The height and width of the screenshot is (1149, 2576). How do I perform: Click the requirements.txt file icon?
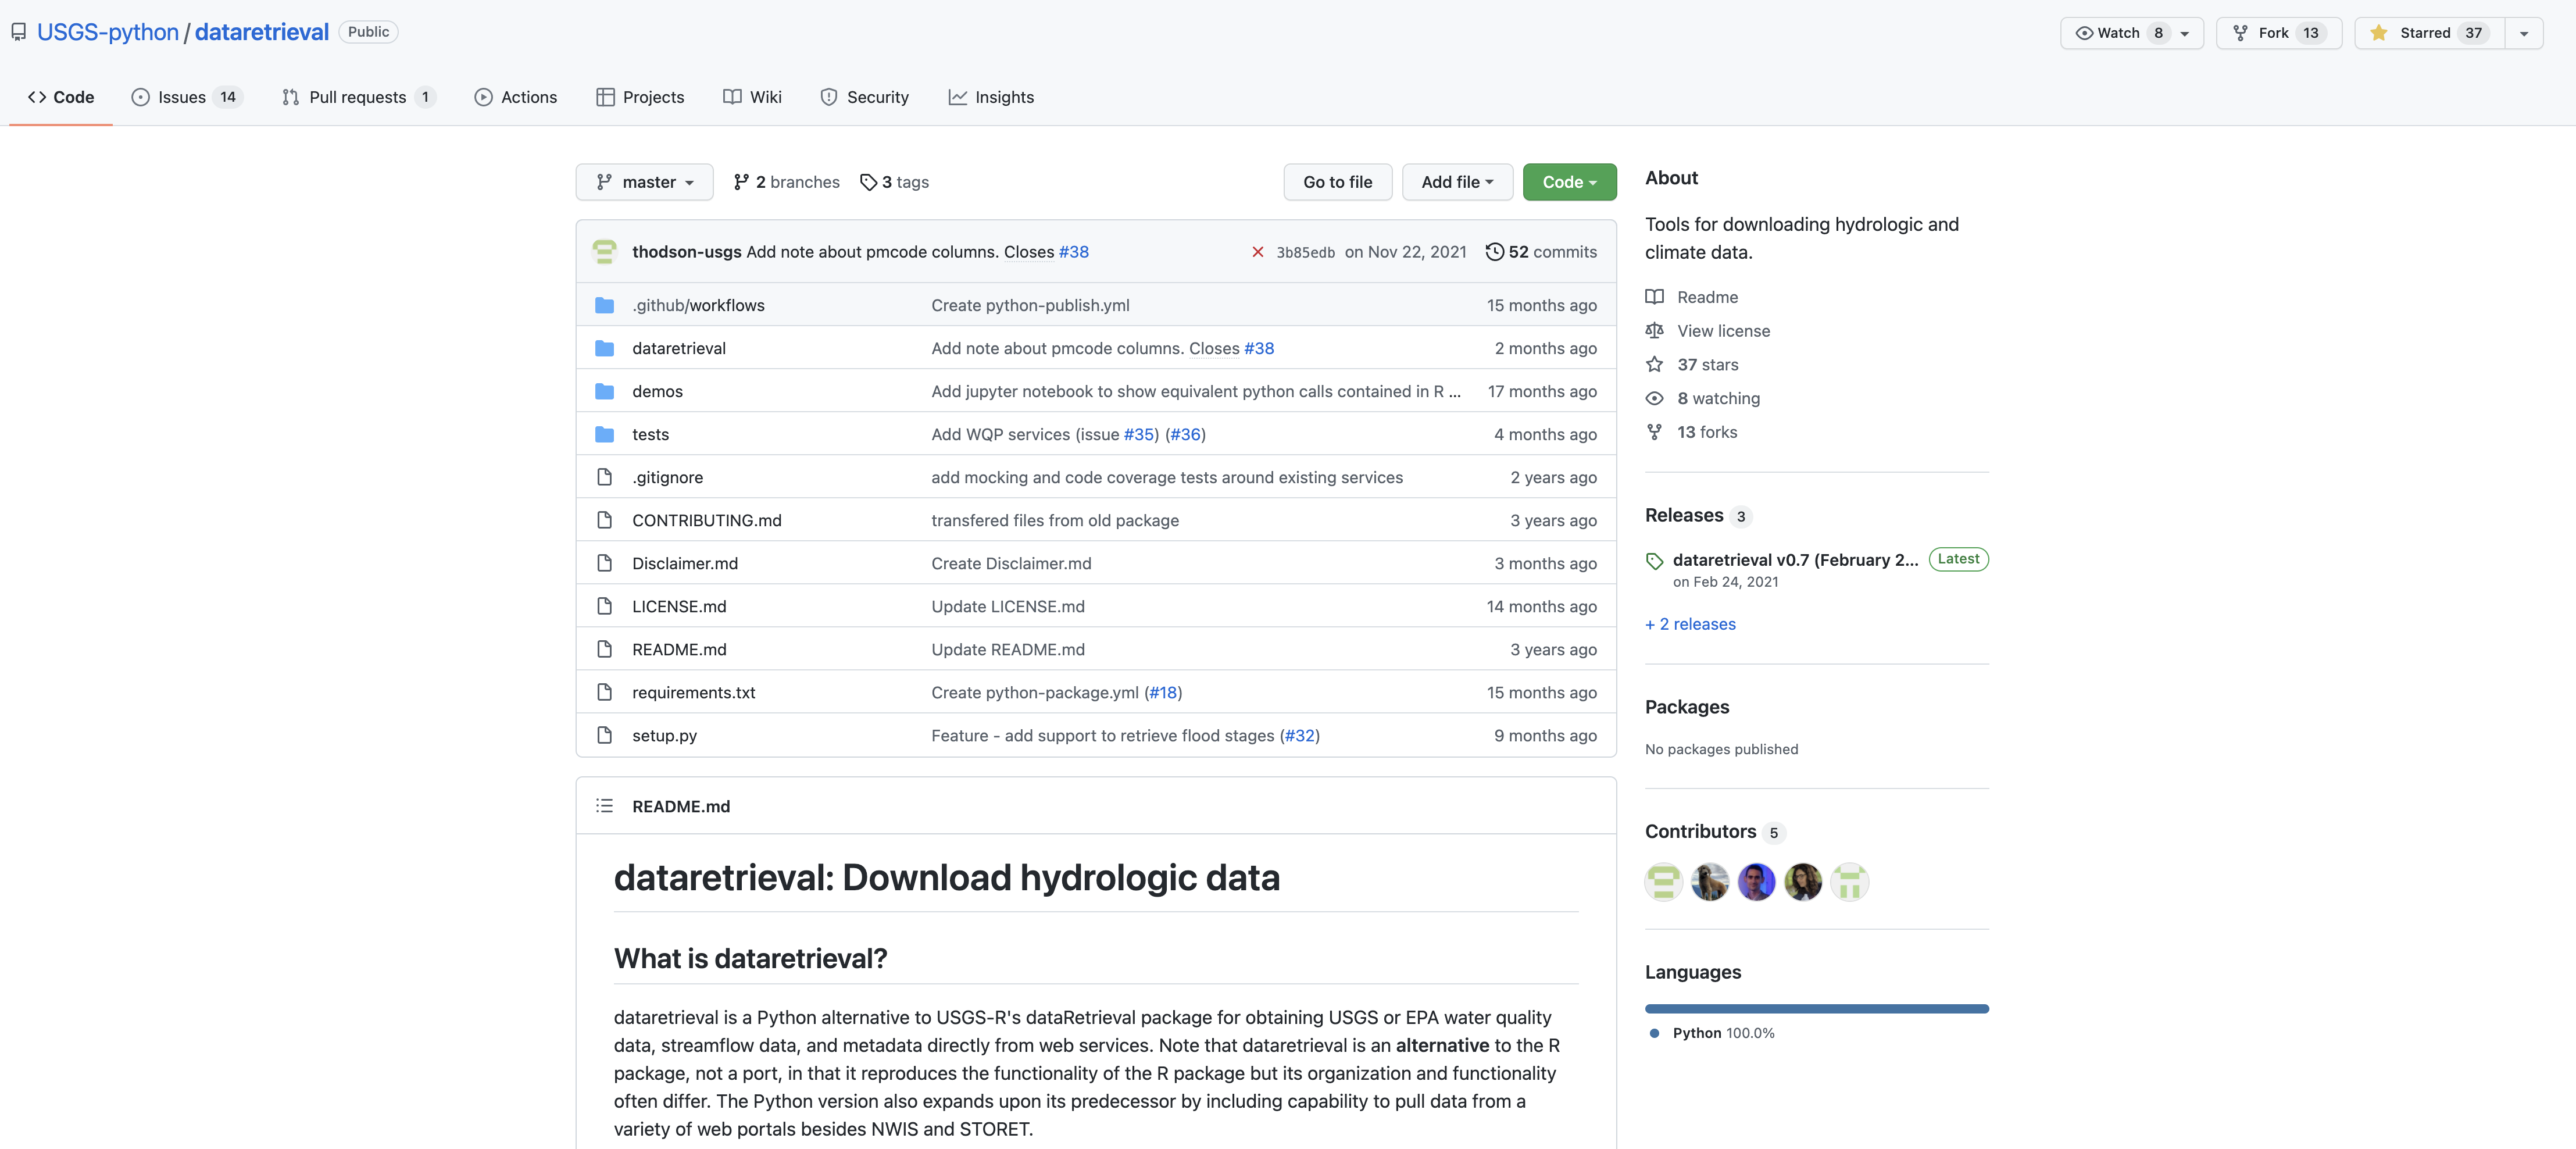tap(604, 692)
